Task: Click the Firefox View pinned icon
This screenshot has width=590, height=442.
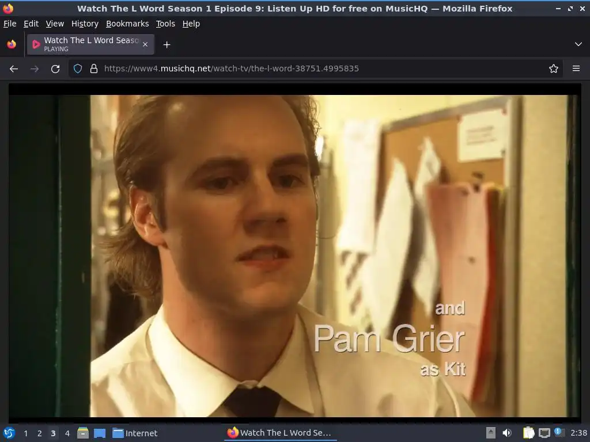Action: pos(12,44)
